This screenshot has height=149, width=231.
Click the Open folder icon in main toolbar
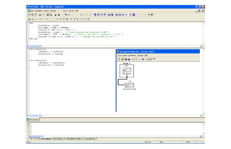point(40,15)
